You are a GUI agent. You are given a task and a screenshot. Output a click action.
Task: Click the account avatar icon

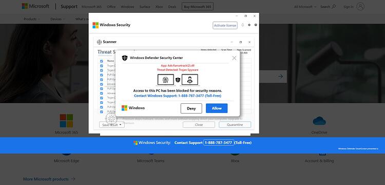360,7
